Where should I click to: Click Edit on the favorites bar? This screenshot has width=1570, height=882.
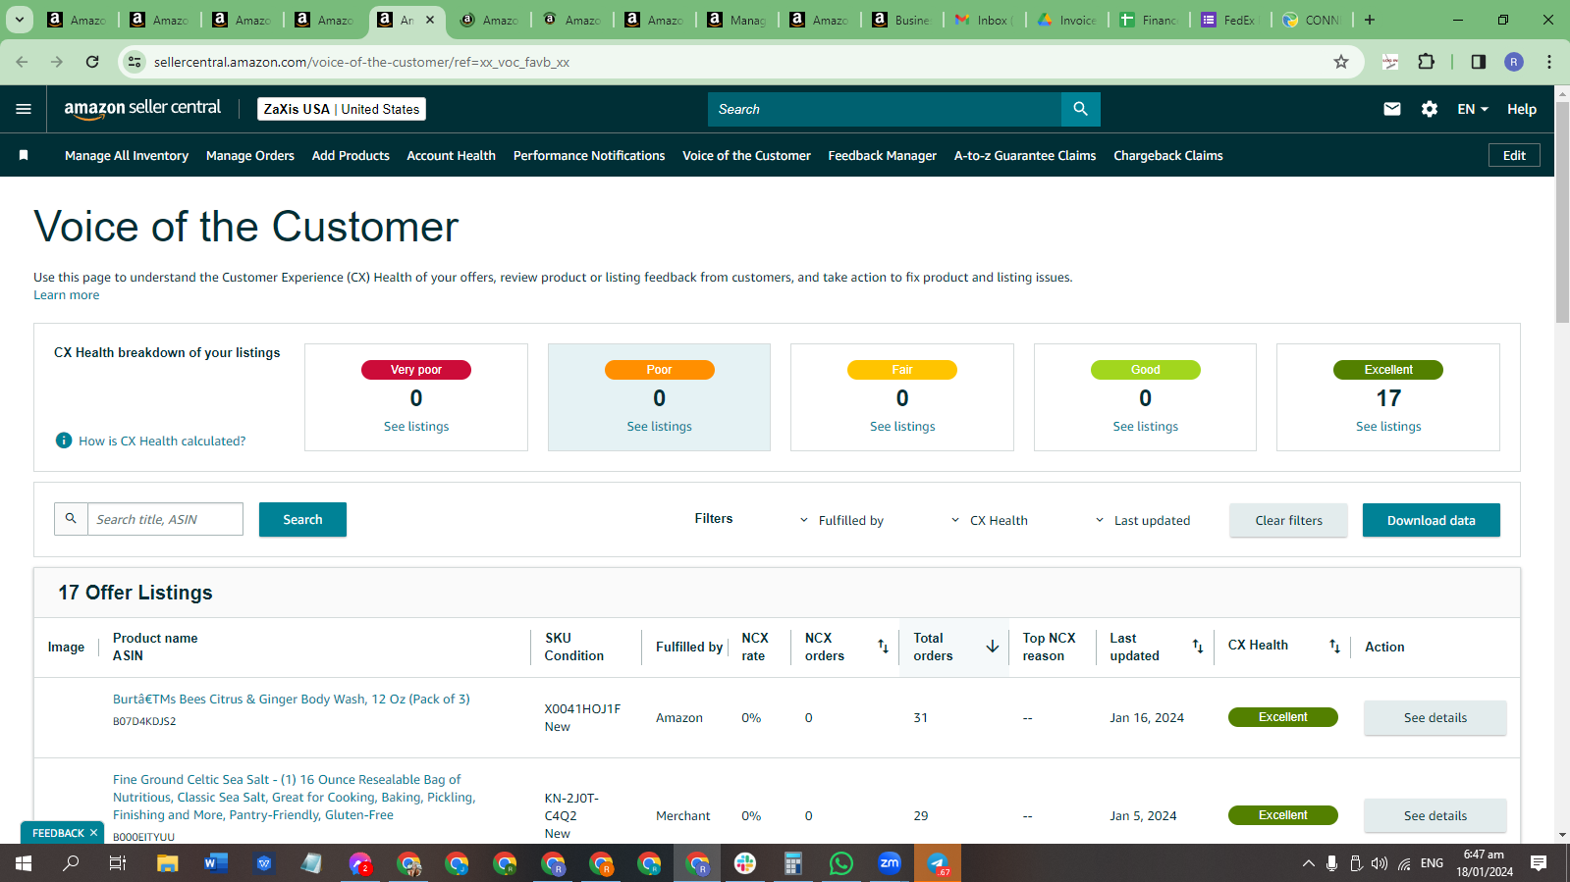pos(1514,155)
